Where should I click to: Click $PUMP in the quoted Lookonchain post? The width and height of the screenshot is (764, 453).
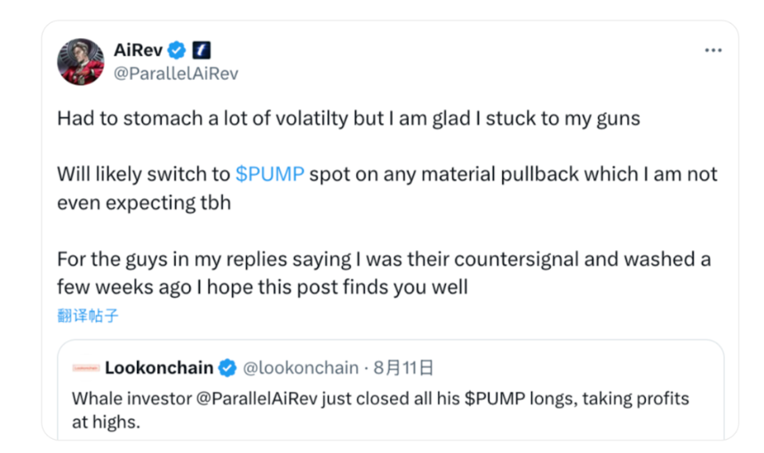pyautogui.click(x=491, y=399)
